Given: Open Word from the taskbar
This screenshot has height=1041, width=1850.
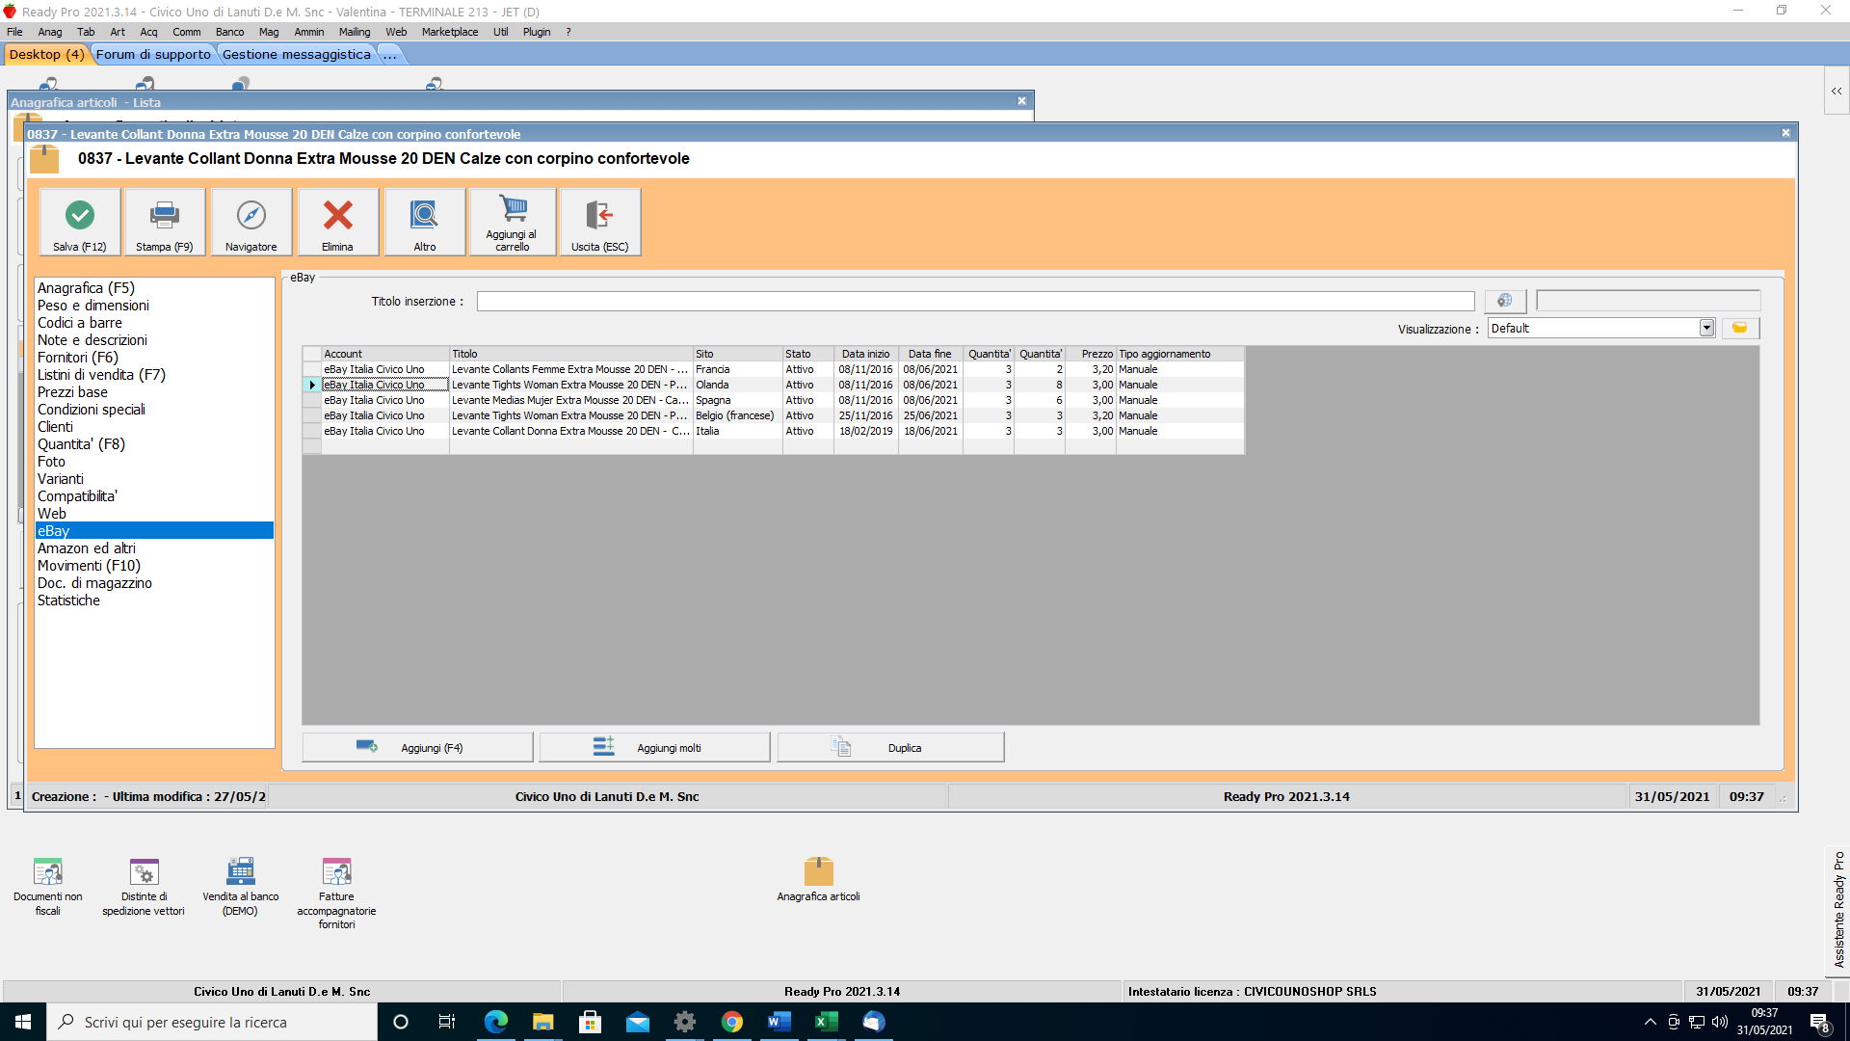Looking at the screenshot, I should [780, 1022].
